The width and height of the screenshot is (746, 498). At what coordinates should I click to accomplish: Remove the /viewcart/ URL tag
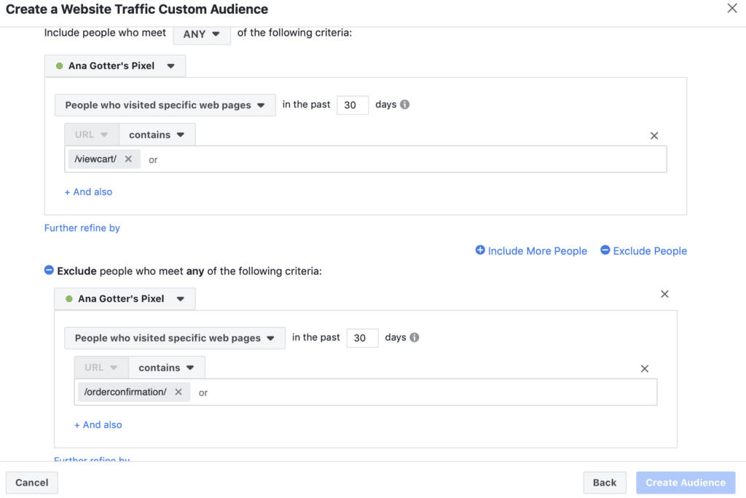(x=128, y=159)
